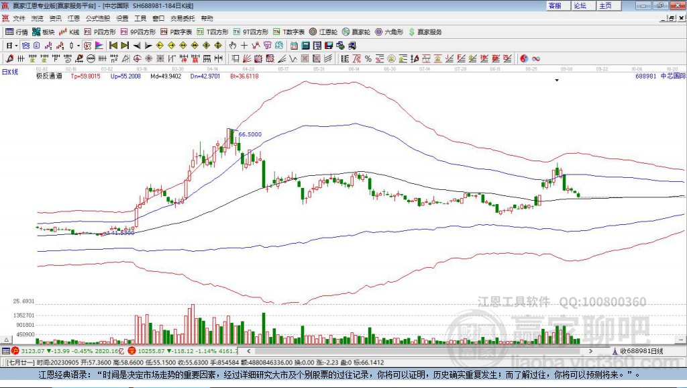Viewport: 687px width, 388px height.
Task: Select the zigzag wave line tool
Action: [x=293, y=58]
